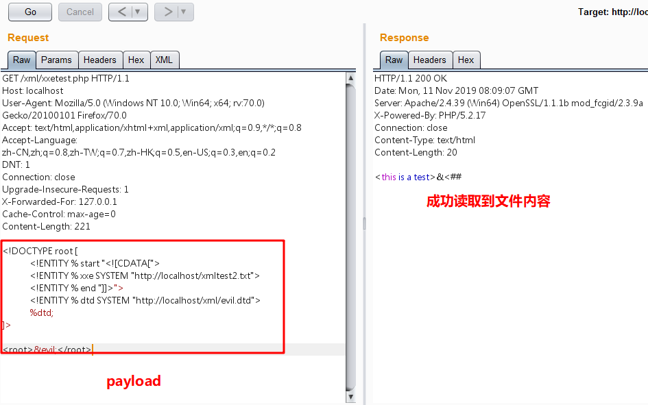
Task: Click the 'DNT: 1' header line
Action: click(16, 164)
